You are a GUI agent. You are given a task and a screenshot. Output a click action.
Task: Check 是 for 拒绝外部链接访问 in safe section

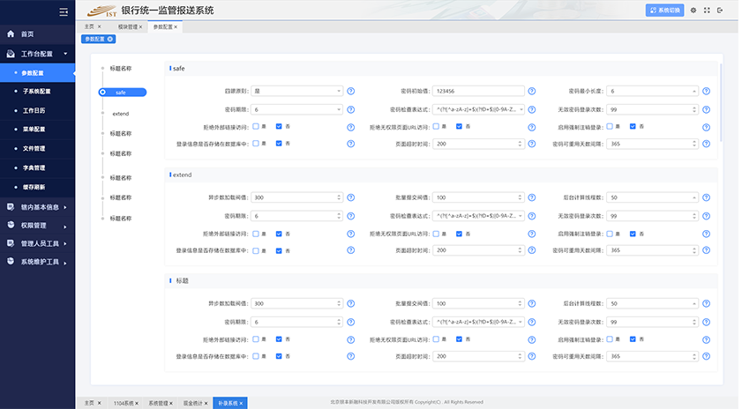pyautogui.click(x=256, y=126)
